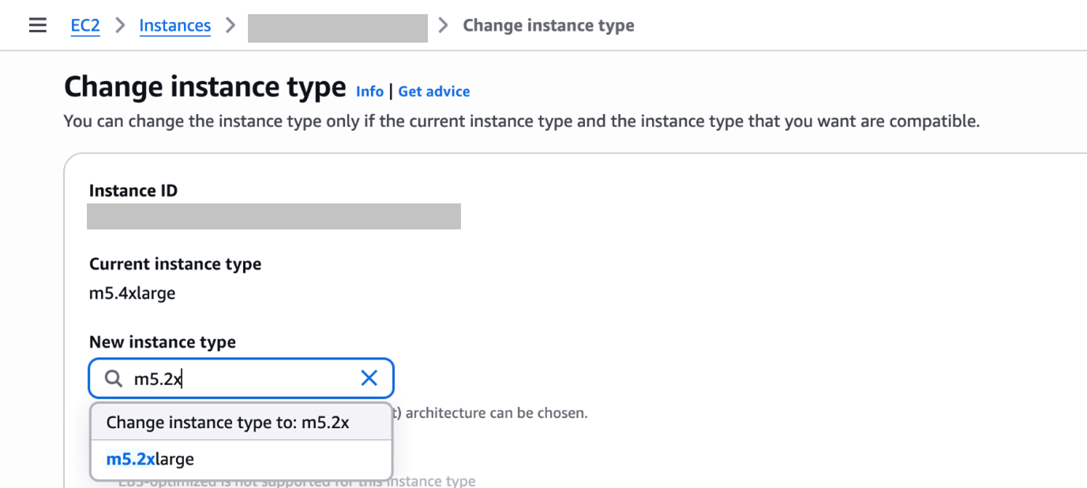This screenshot has width=1087, height=488.
Task: Click the Info link next to the heading
Action: click(x=369, y=91)
